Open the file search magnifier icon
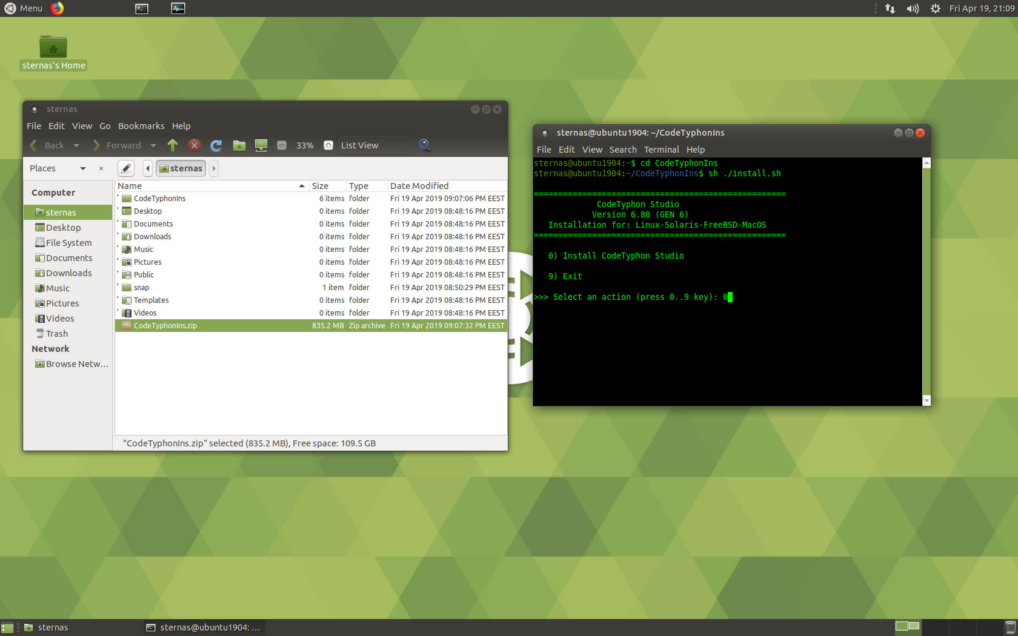Viewport: 1018px width, 636px height. click(425, 145)
